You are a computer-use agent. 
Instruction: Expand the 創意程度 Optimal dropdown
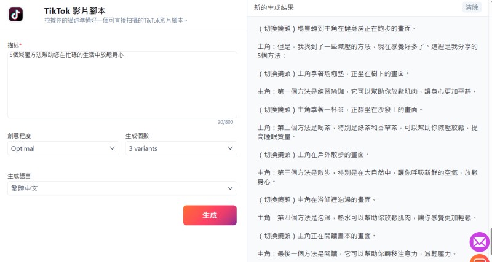[63, 148]
